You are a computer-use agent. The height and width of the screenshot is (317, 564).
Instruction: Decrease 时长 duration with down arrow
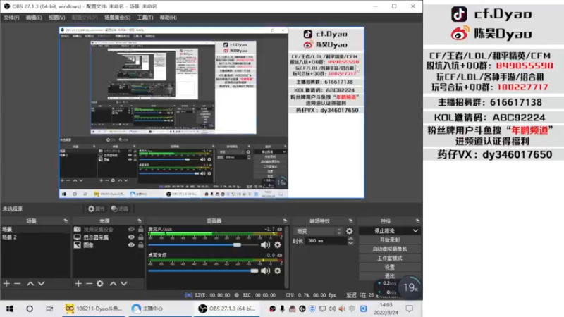[x=350, y=243]
